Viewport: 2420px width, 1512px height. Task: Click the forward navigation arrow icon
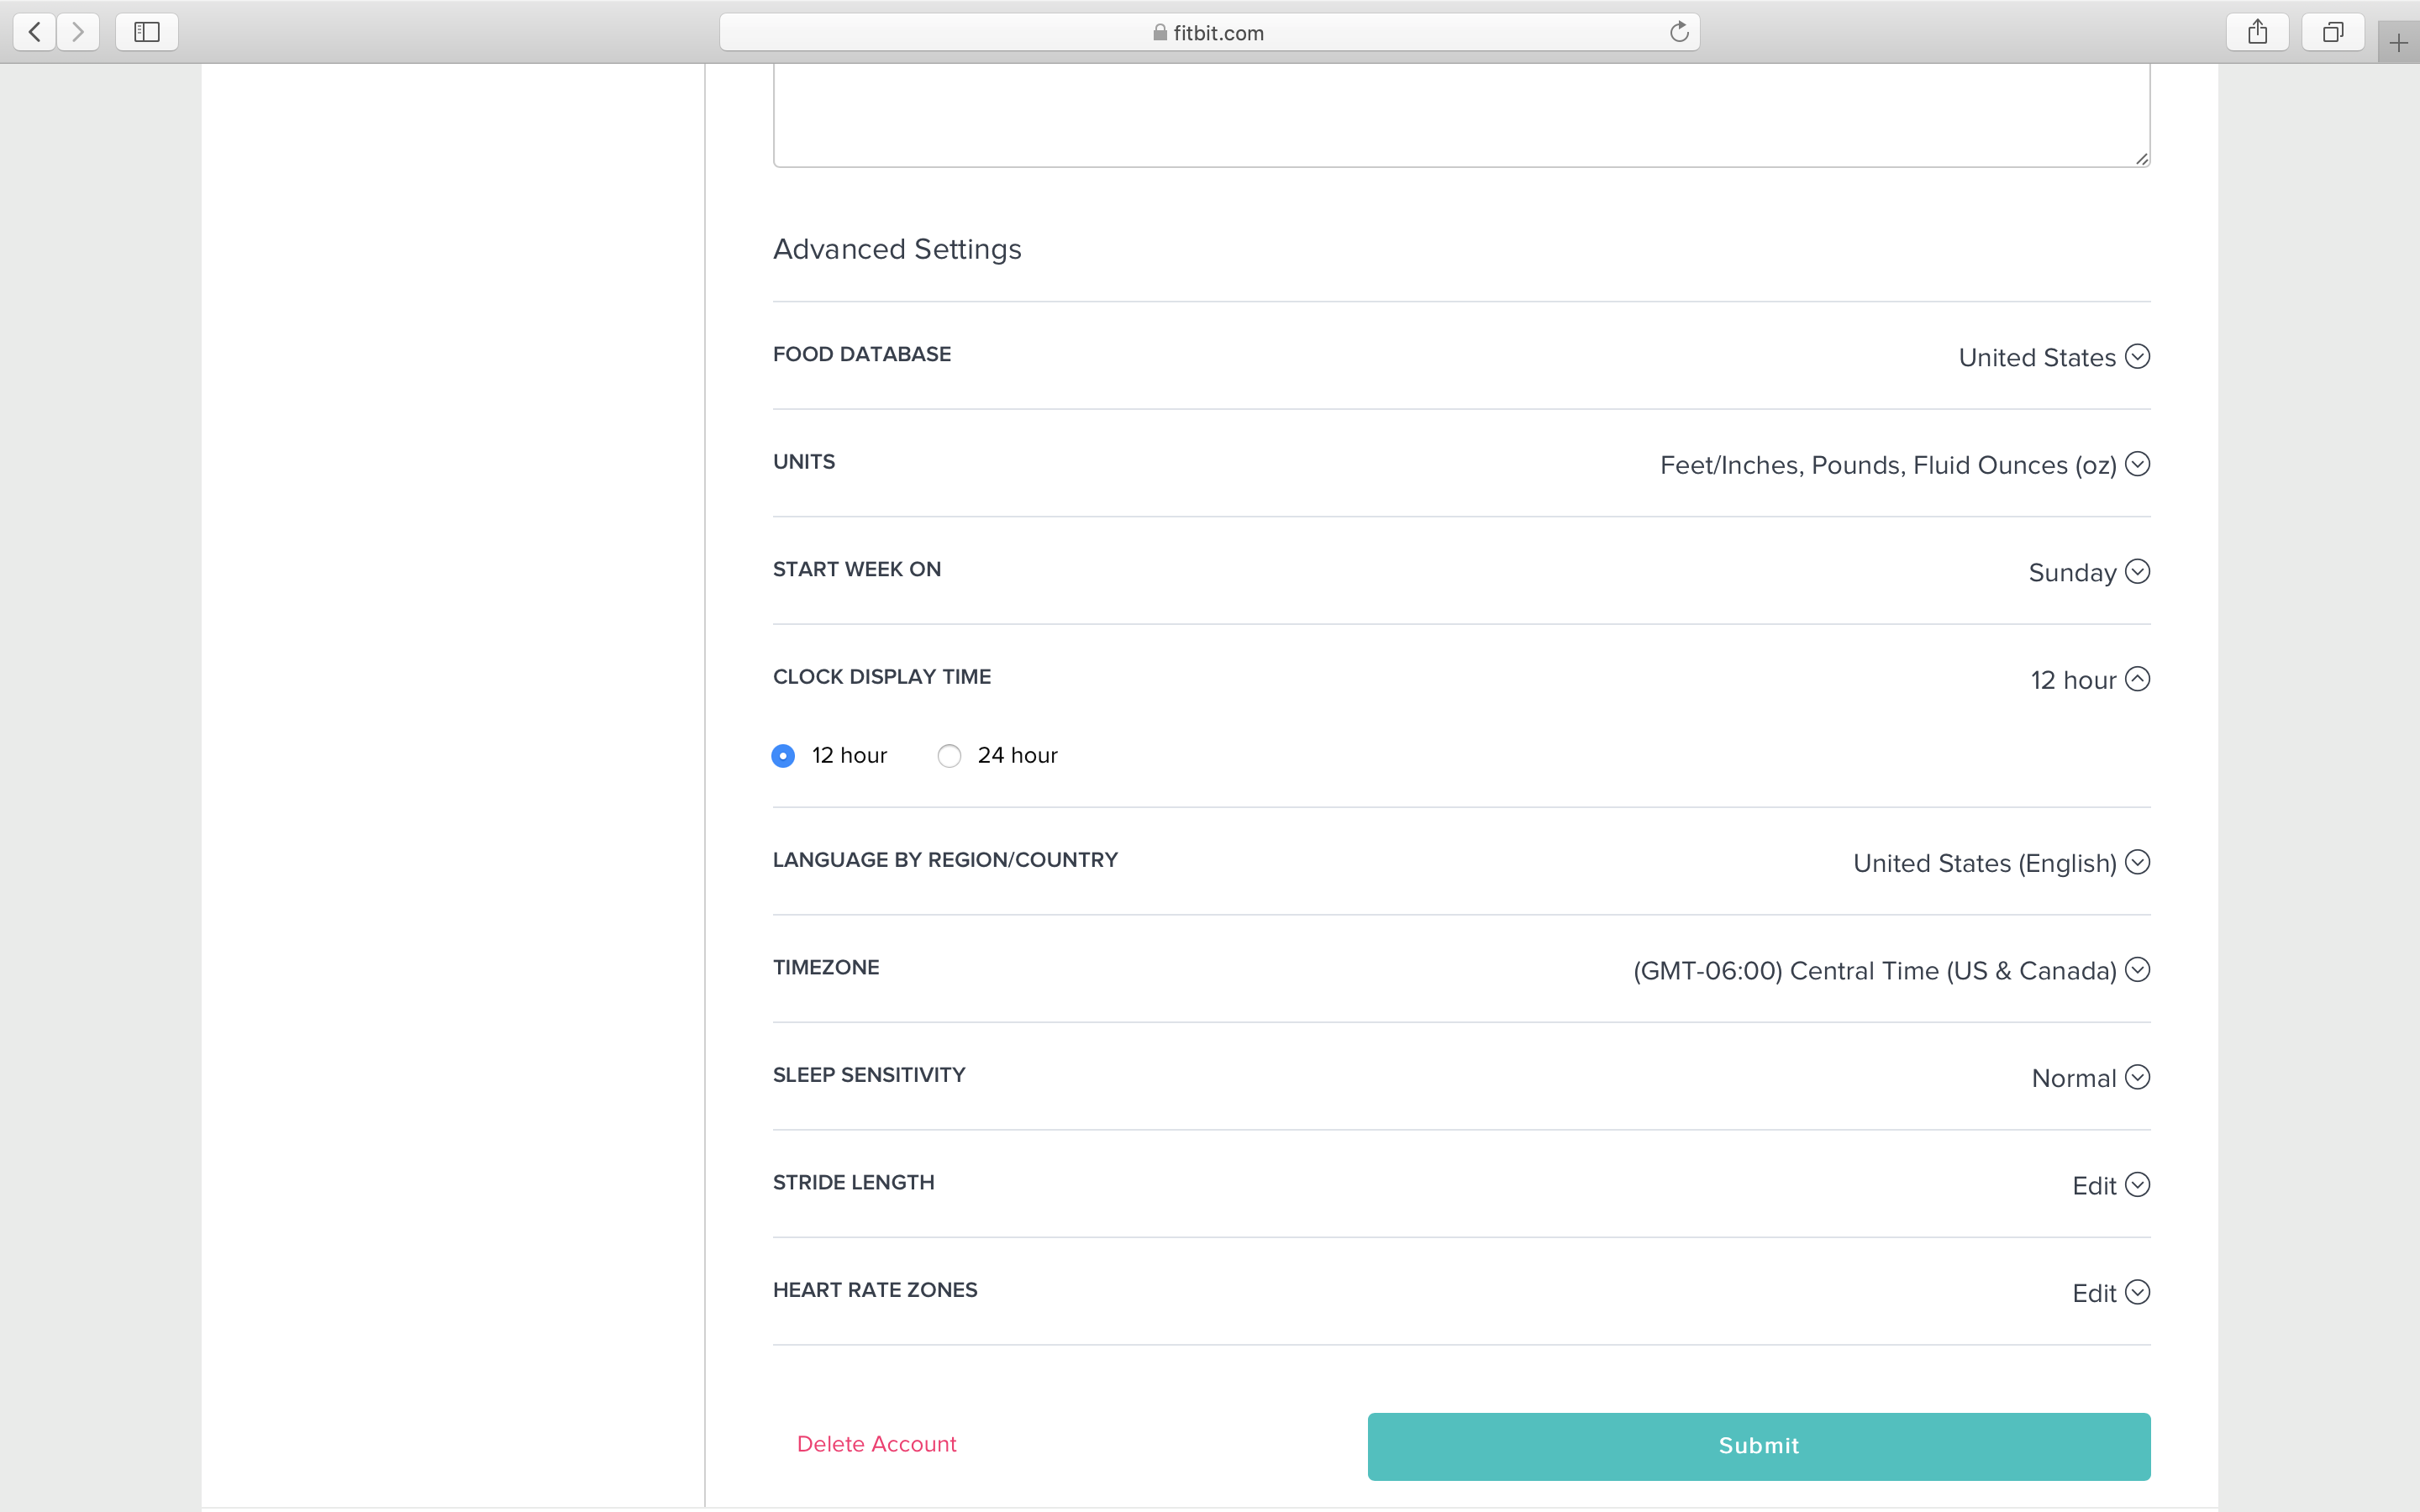coord(76,31)
